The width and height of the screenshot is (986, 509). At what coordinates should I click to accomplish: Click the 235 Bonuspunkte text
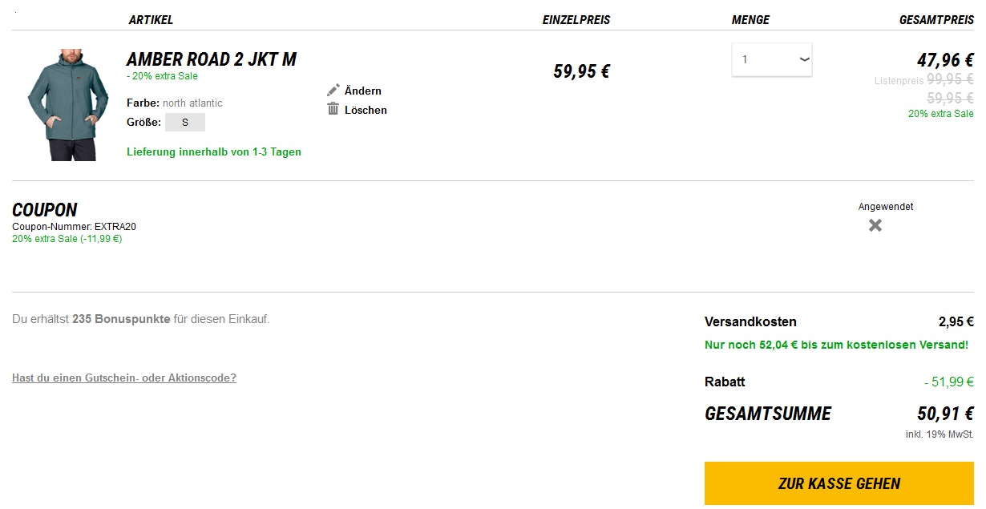click(121, 319)
